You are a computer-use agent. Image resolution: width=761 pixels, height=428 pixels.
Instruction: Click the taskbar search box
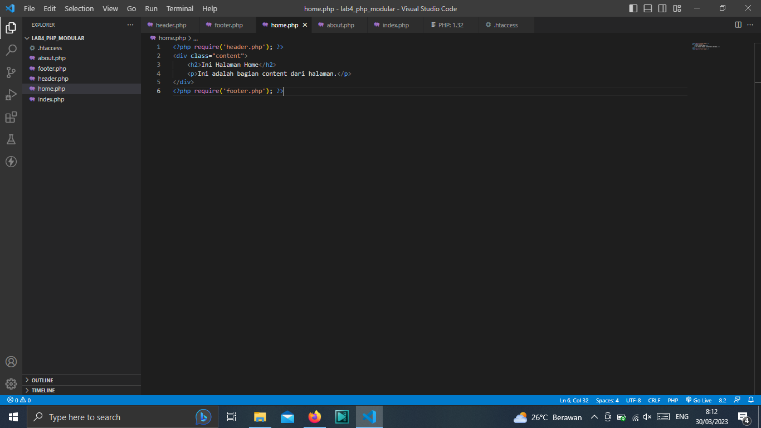tap(123, 417)
